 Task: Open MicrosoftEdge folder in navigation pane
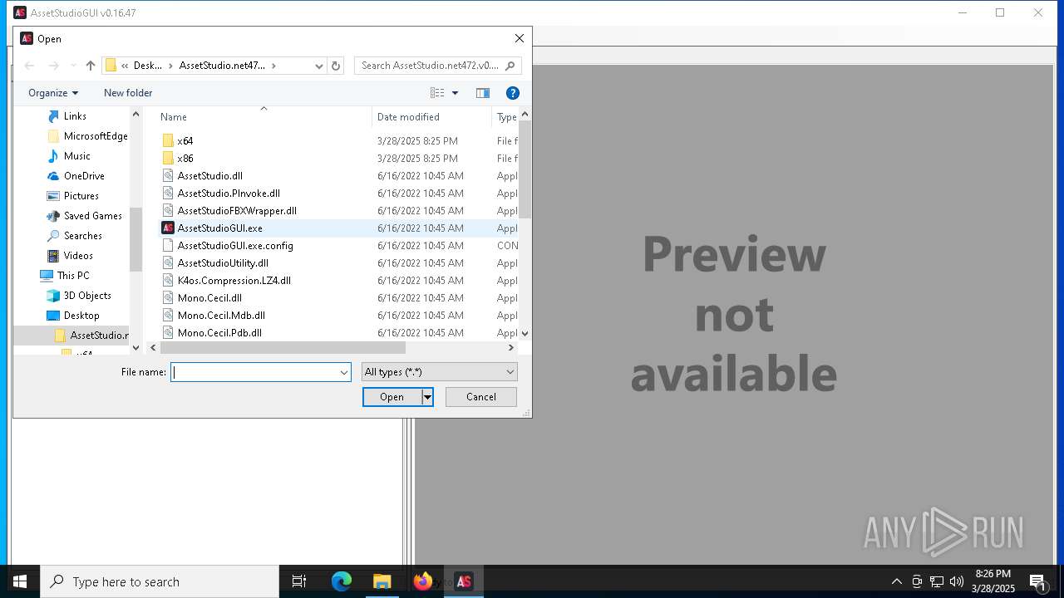click(x=96, y=136)
